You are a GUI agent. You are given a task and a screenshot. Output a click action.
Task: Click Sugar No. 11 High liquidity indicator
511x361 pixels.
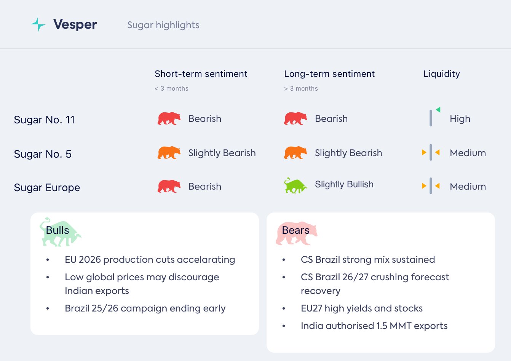pyautogui.click(x=434, y=117)
